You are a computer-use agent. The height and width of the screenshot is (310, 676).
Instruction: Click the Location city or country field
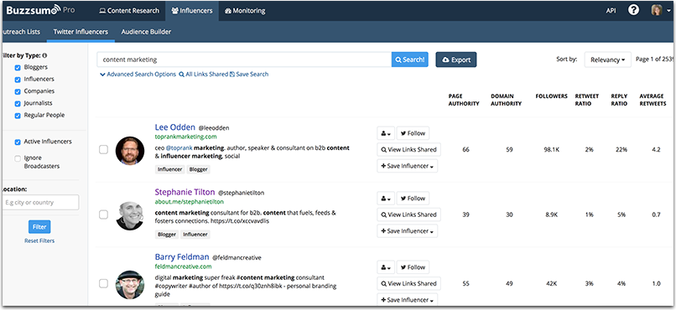point(40,203)
